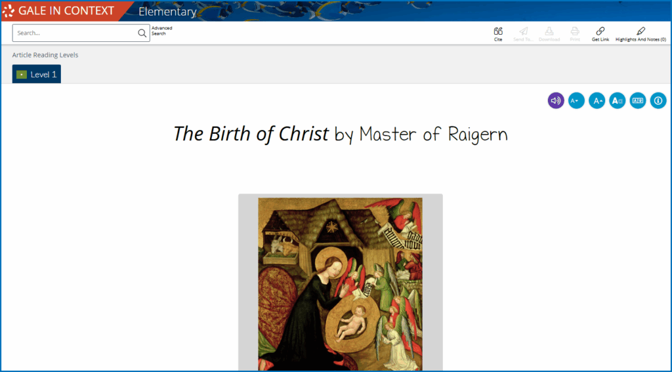Select the Level 1 reading level tab
The width and height of the screenshot is (672, 372).
(37, 74)
